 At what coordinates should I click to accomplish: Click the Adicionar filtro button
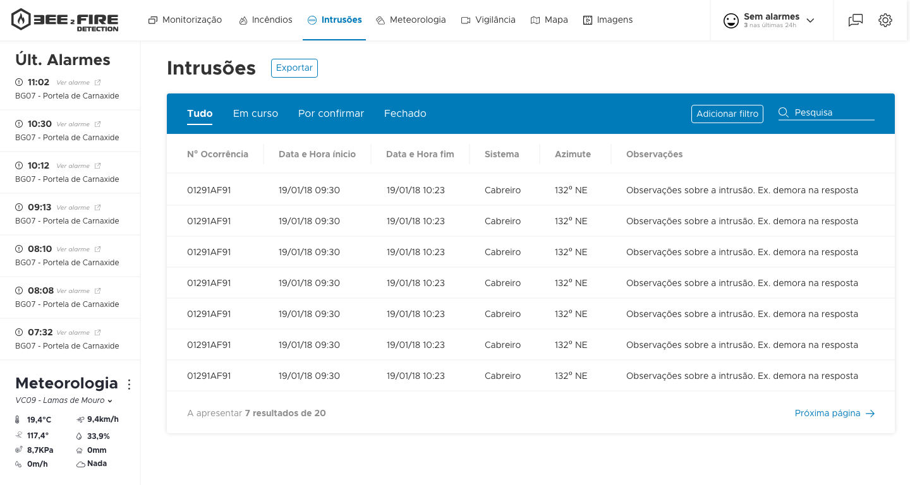pos(727,114)
